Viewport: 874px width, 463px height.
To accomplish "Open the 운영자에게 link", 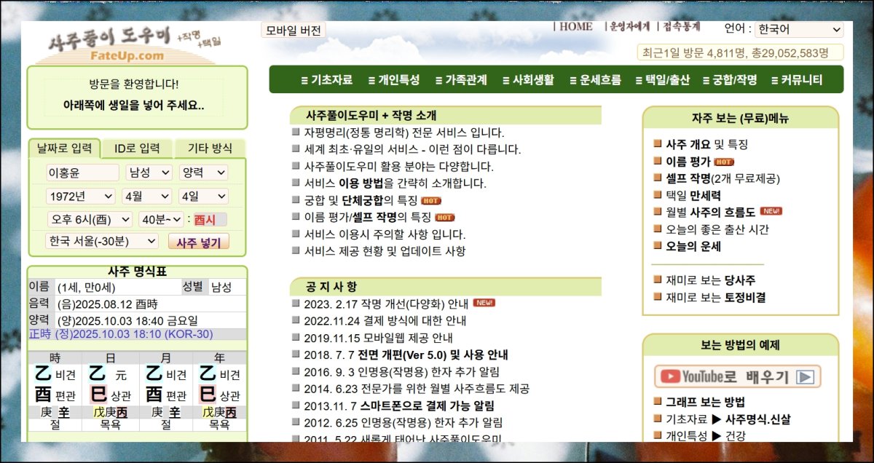I will pyautogui.click(x=630, y=27).
